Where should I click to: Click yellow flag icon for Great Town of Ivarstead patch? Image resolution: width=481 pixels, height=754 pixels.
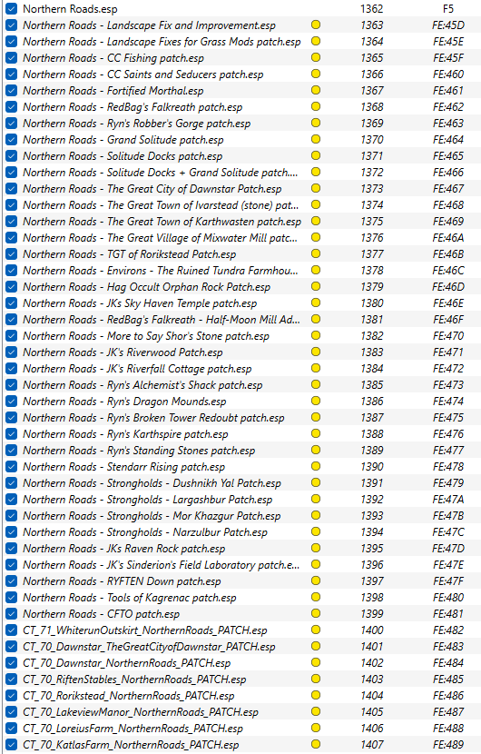pos(316,204)
